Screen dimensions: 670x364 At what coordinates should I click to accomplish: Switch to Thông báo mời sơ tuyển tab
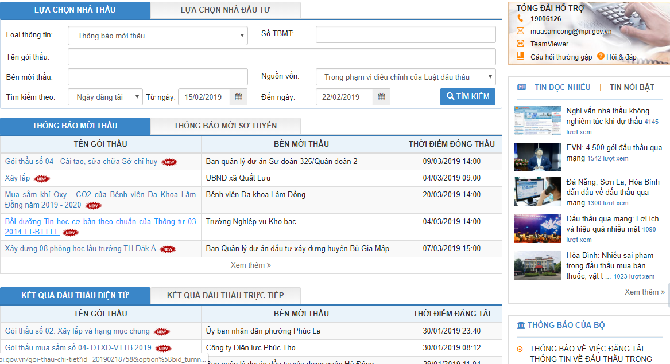coord(225,126)
